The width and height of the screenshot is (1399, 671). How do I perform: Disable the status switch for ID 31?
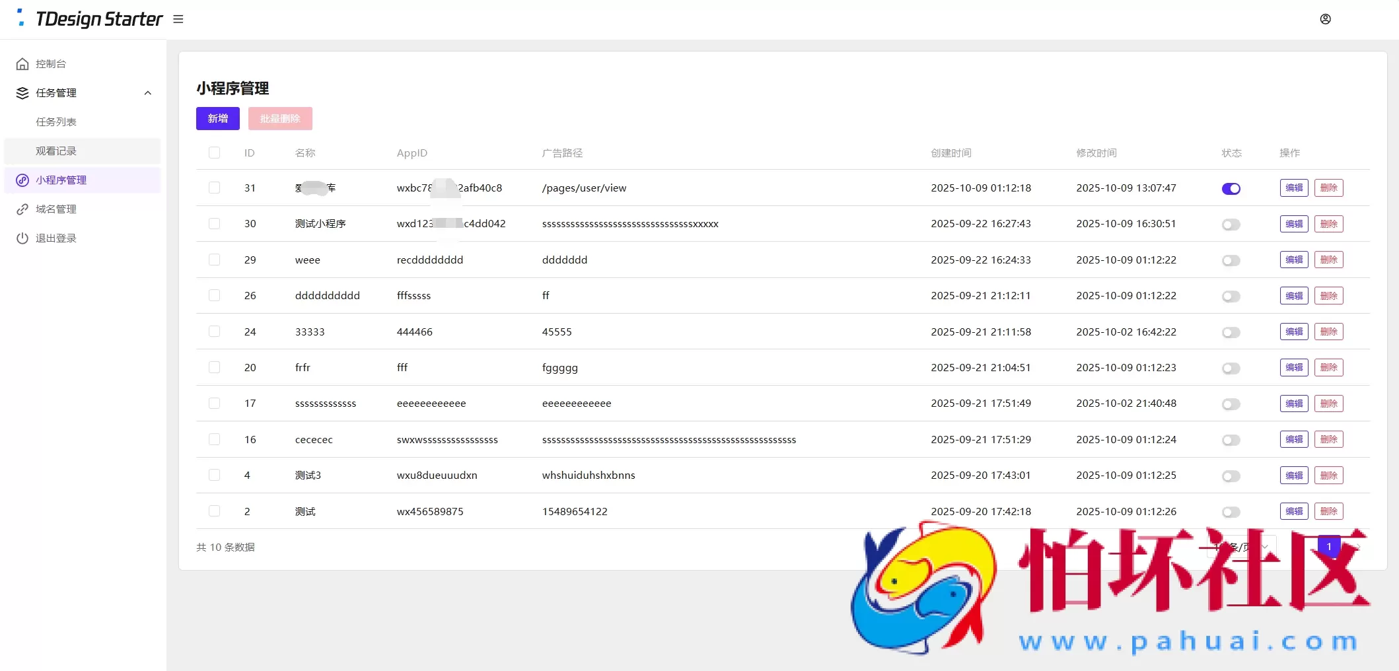pyautogui.click(x=1231, y=189)
